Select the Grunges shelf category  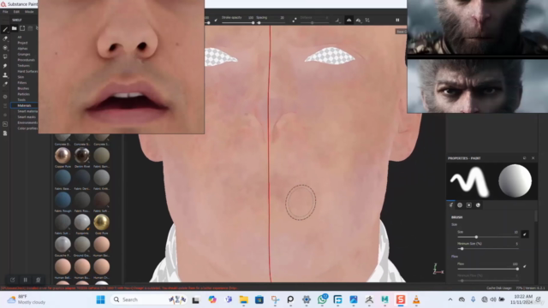(24, 54)
